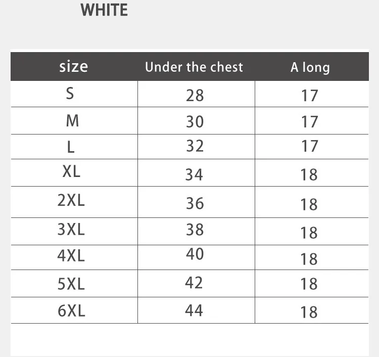Click the under chest value 34

coord(195,175)
